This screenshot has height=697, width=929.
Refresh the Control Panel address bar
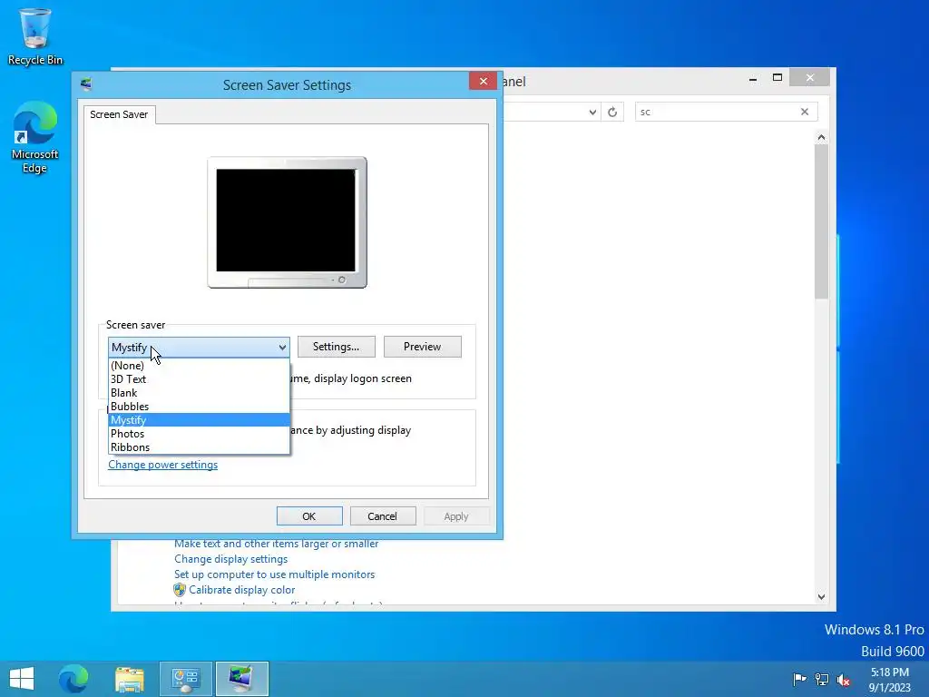tap(612, 112)
